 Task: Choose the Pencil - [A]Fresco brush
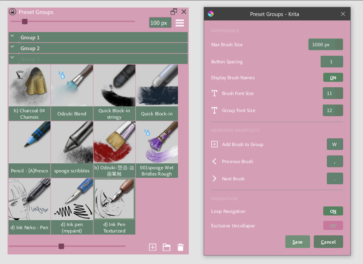[x=29, y=149]
